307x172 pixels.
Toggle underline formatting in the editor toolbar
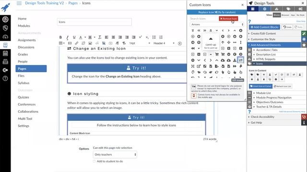(x=74, y=37)
